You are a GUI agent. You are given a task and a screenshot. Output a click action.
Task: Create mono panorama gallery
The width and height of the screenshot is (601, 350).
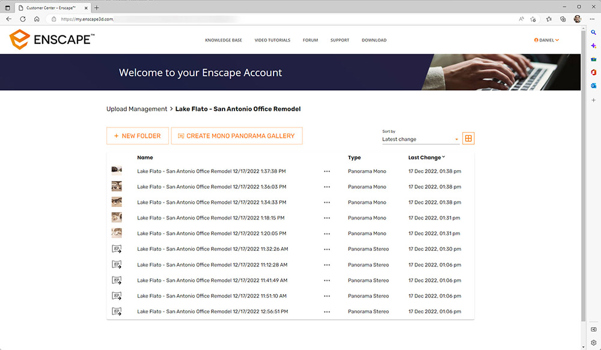pyautogui.click(x=237, y=136)
